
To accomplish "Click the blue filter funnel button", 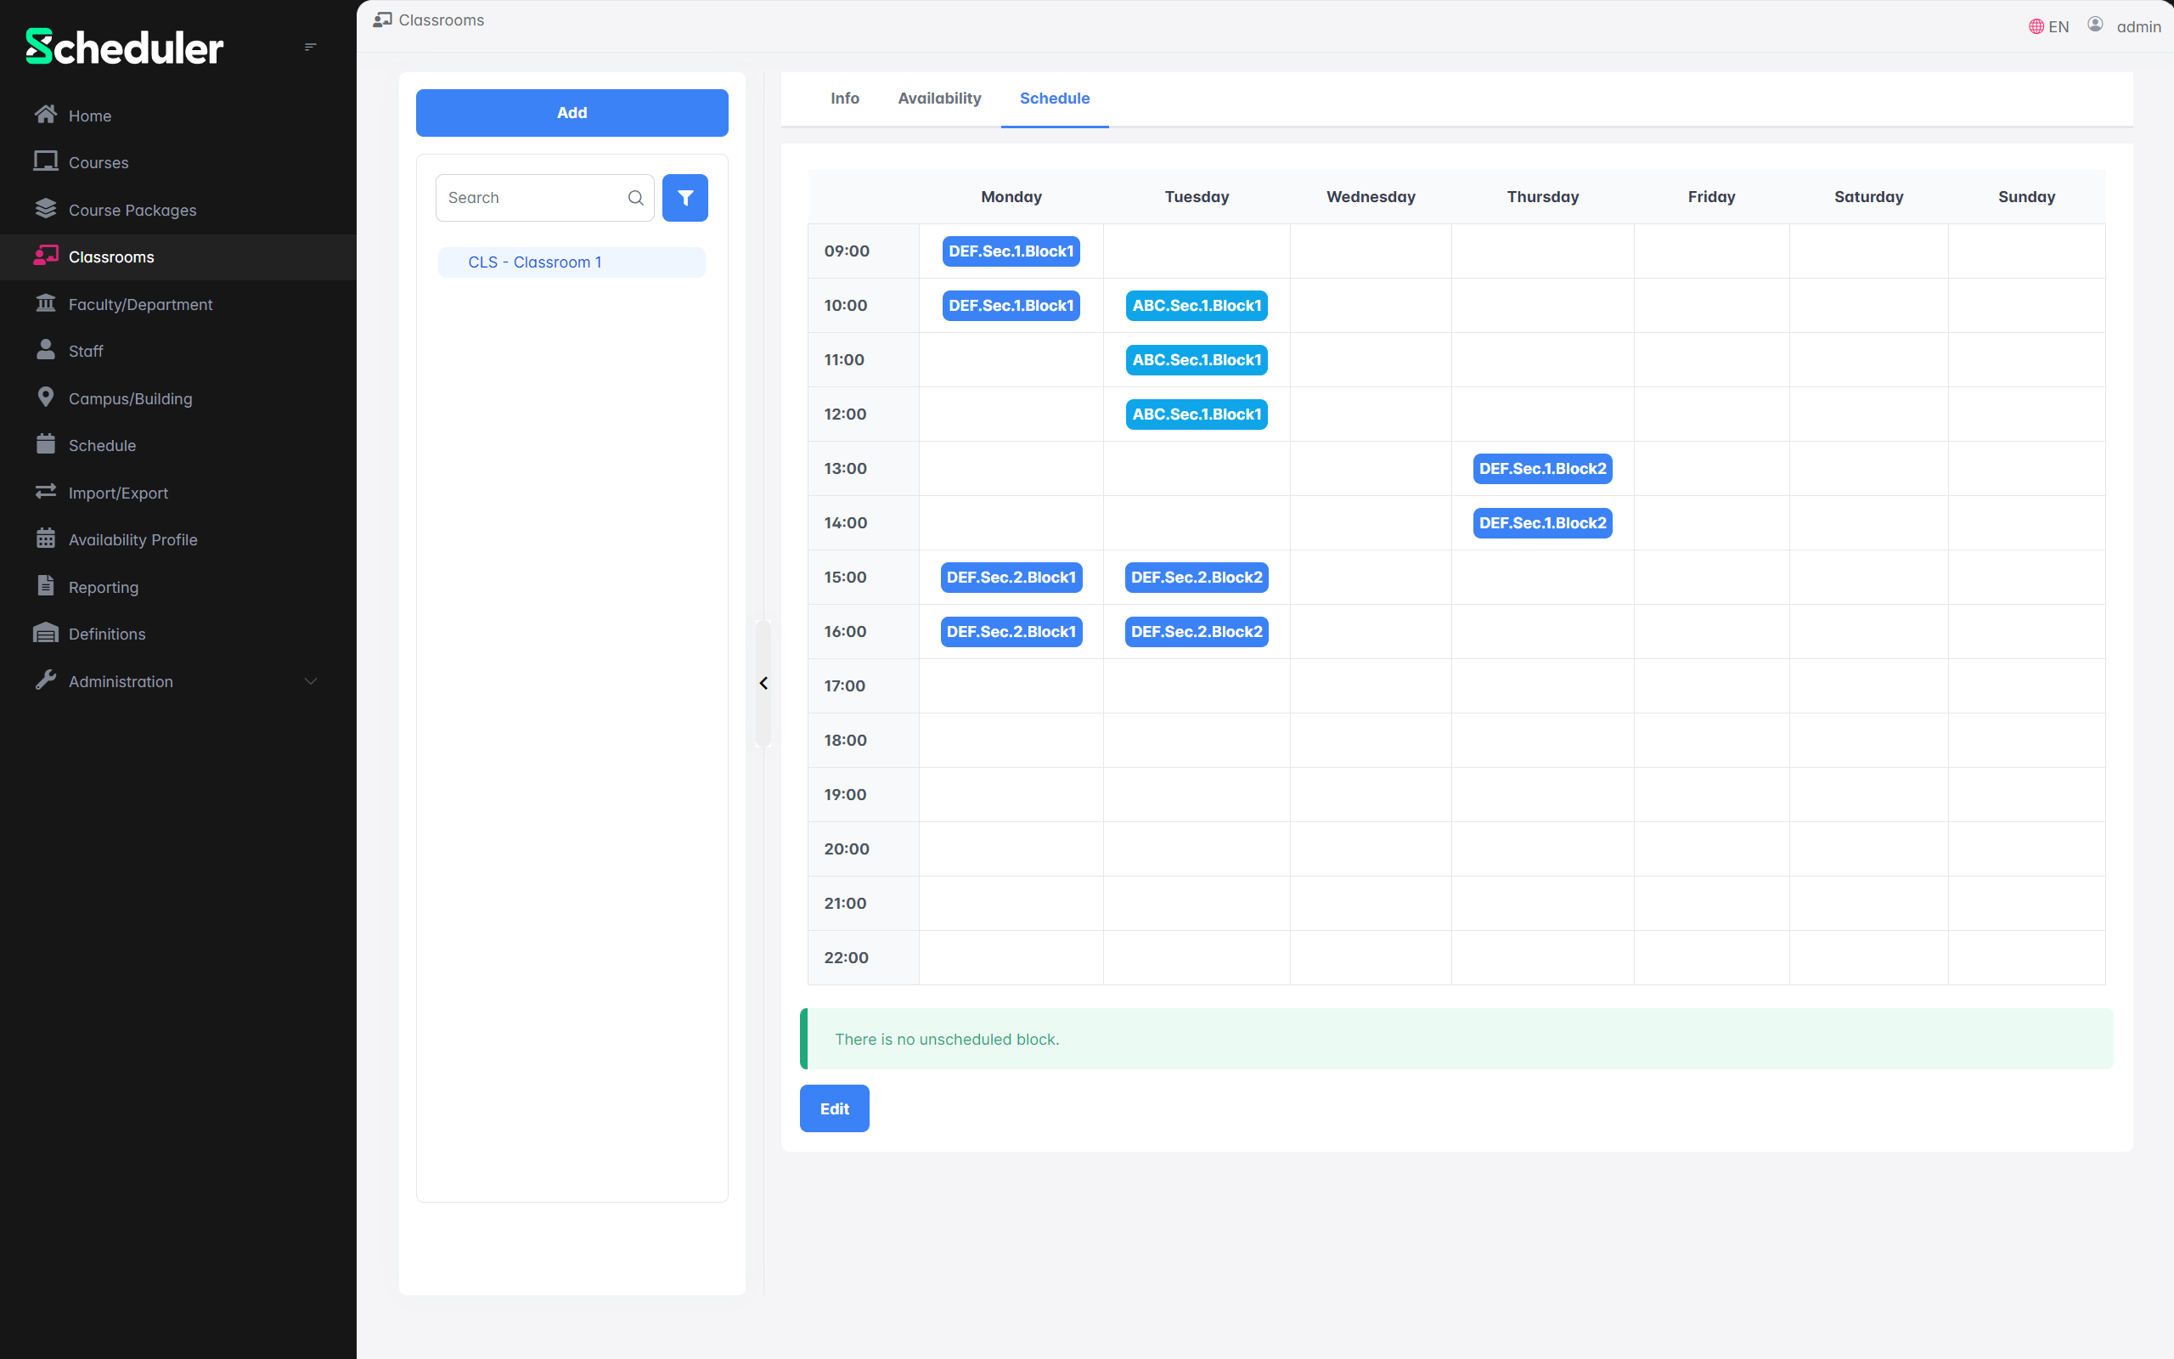I will [684, 198].
